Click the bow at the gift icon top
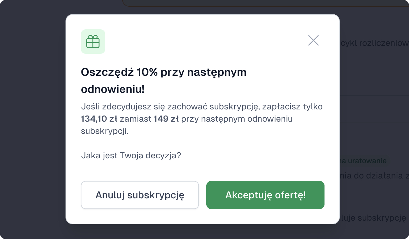The height and width of the screenshot is (239, 409). click(93, 36)
